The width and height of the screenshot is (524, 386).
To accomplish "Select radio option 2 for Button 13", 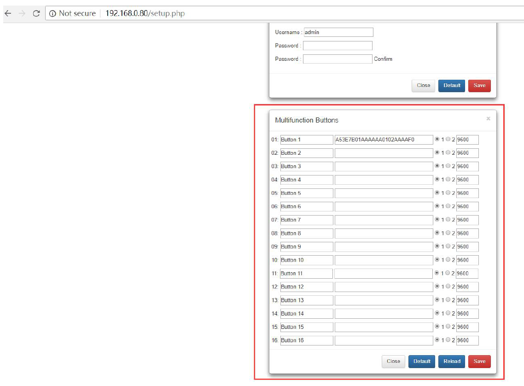I will coord(448,299).
